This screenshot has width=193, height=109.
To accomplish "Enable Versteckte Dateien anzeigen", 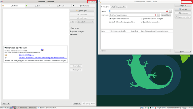I will (142, 19).
